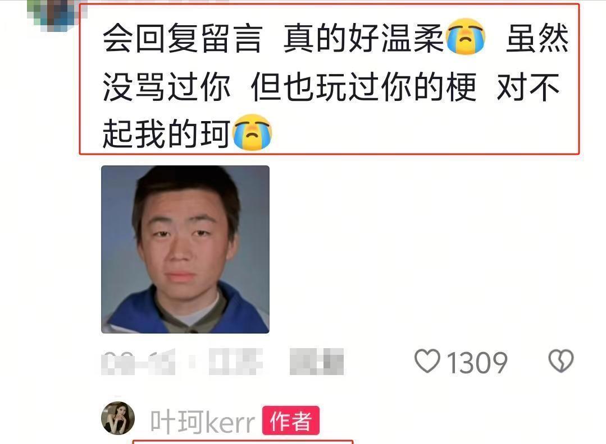Tap the blurred reply label before heart

coord(317,362)
